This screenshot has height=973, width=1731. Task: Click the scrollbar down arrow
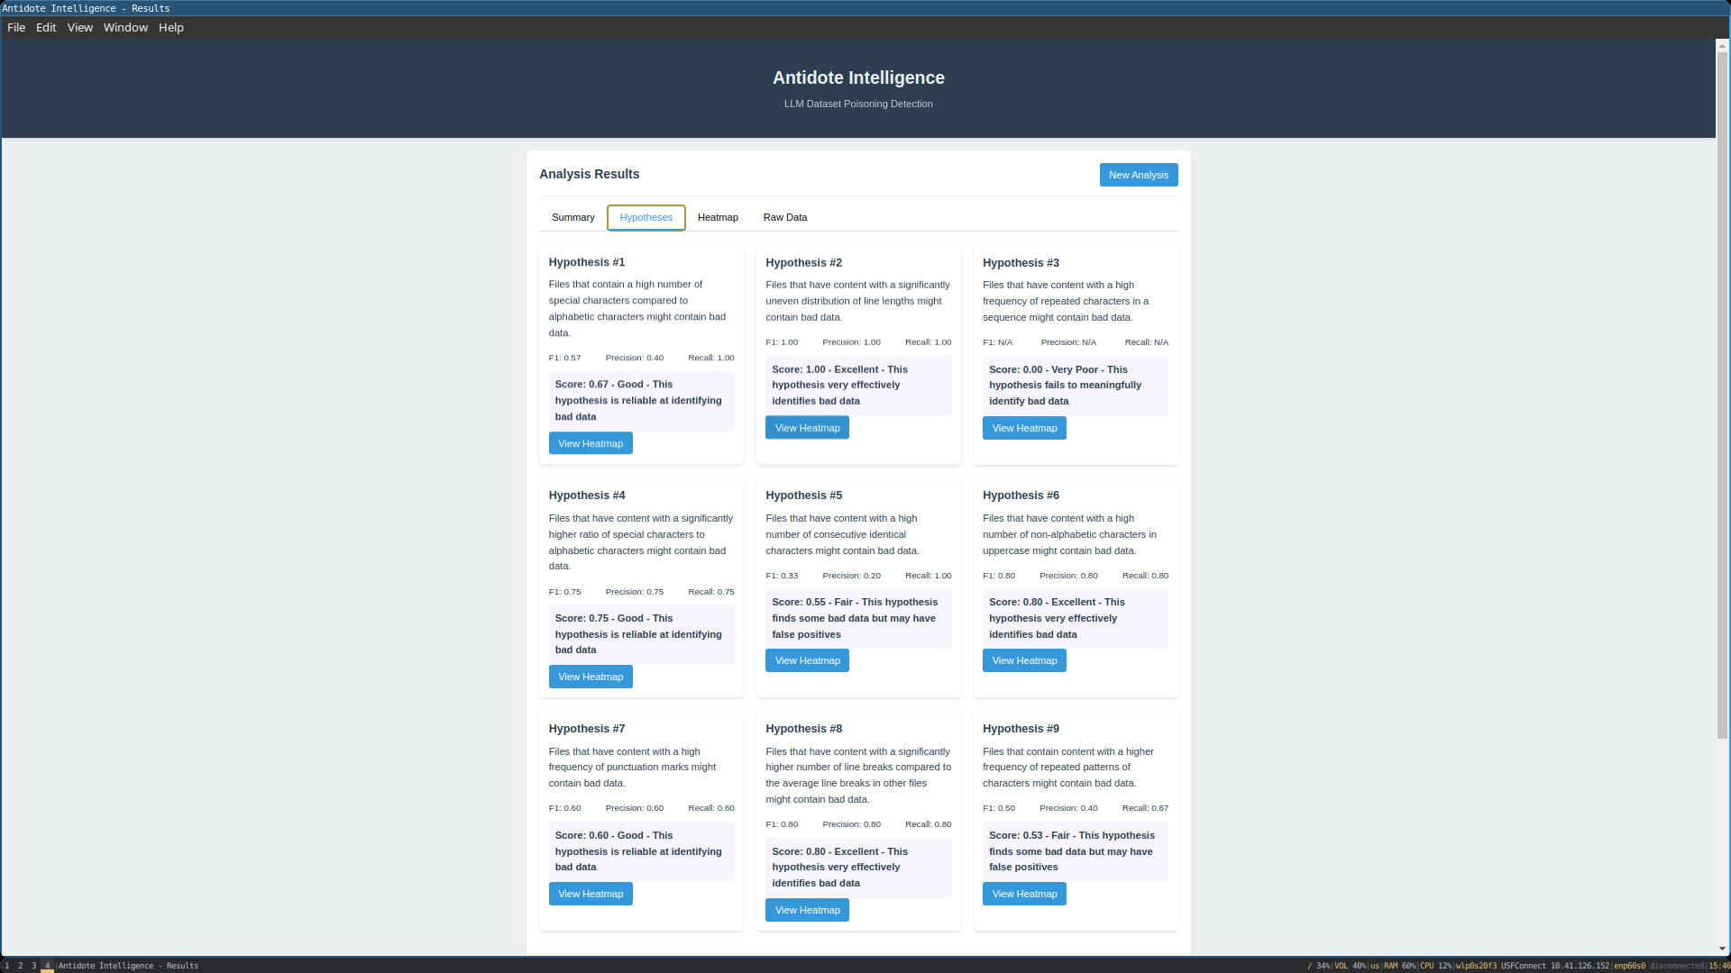tap(1722, 949)
